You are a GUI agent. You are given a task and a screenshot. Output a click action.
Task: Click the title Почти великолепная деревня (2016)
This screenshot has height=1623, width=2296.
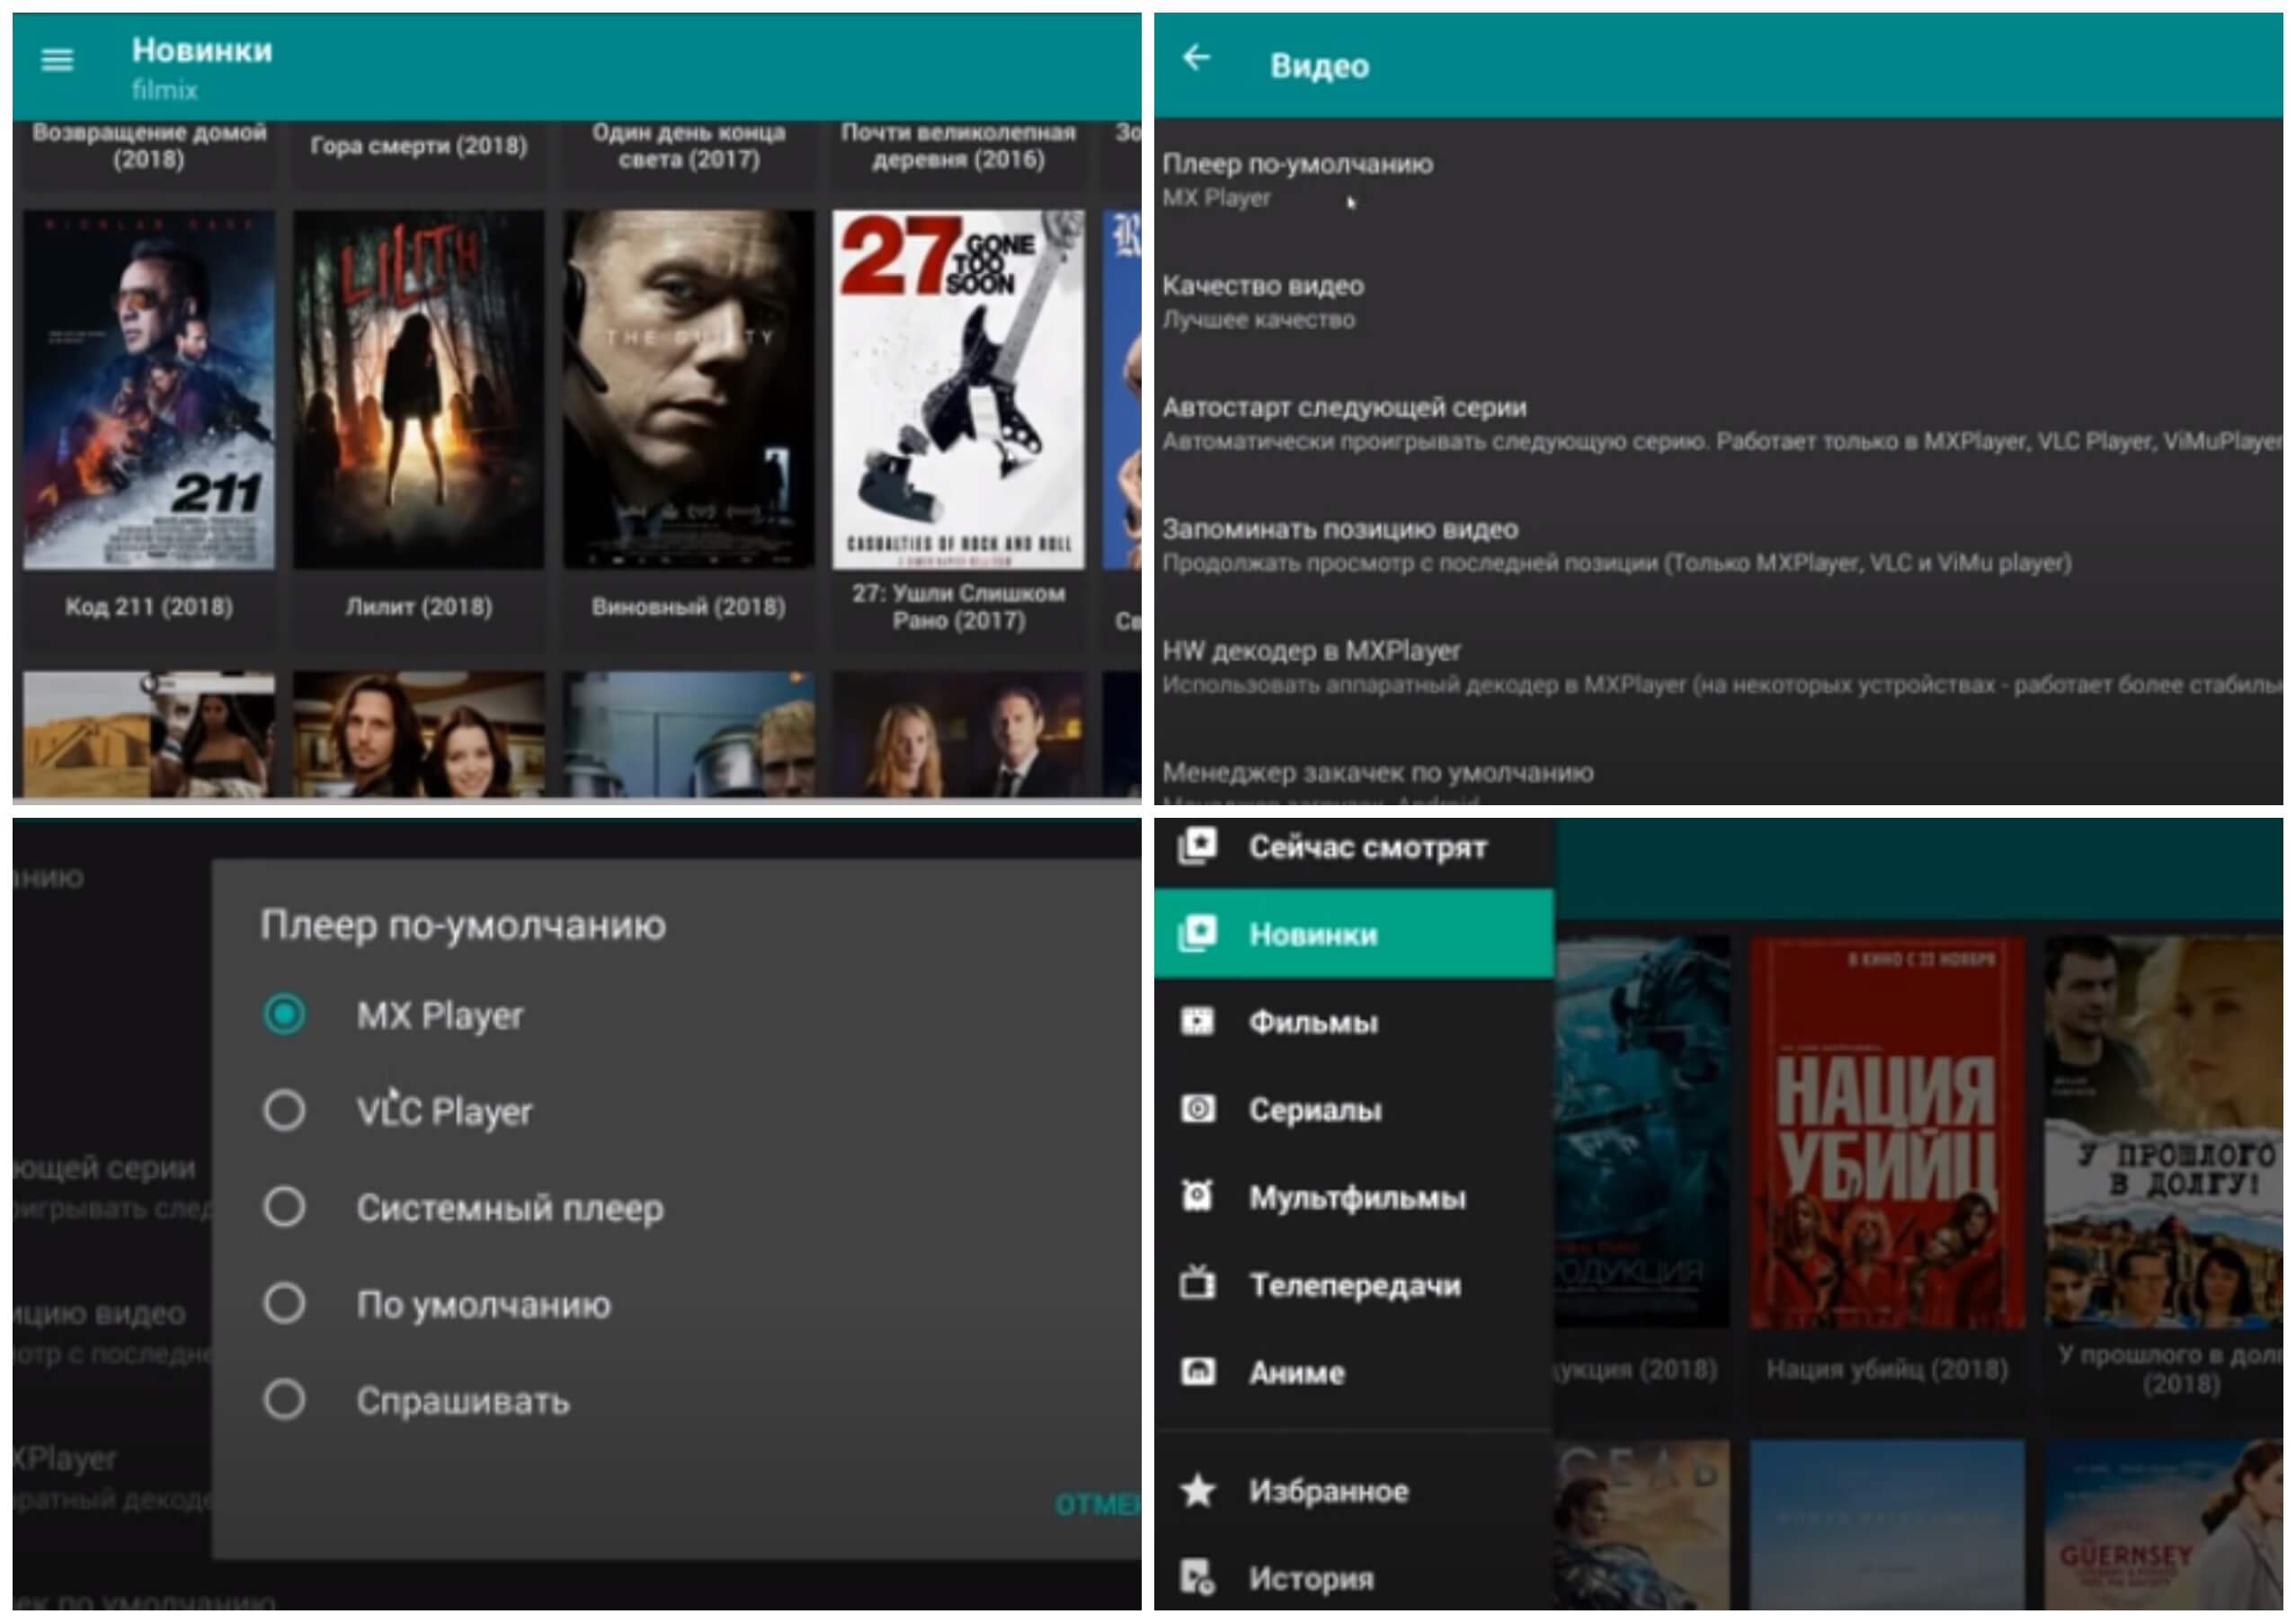pyautogui.click(x=959, y=145)
